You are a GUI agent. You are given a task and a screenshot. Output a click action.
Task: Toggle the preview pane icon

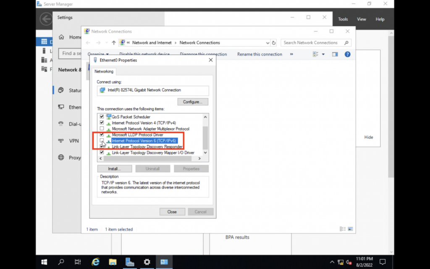point(335,54)
